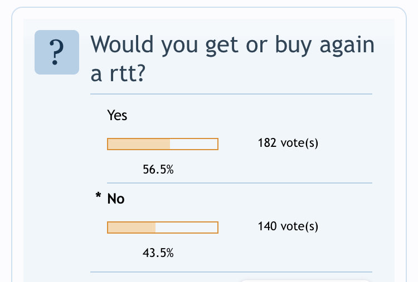This screenshot has height=282, width=418.
Task: Click the question mark poll icon
Action: click(x=57, y=52)
